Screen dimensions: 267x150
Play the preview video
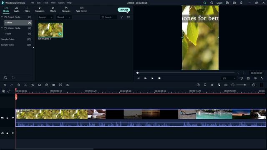tap(152, 78)
